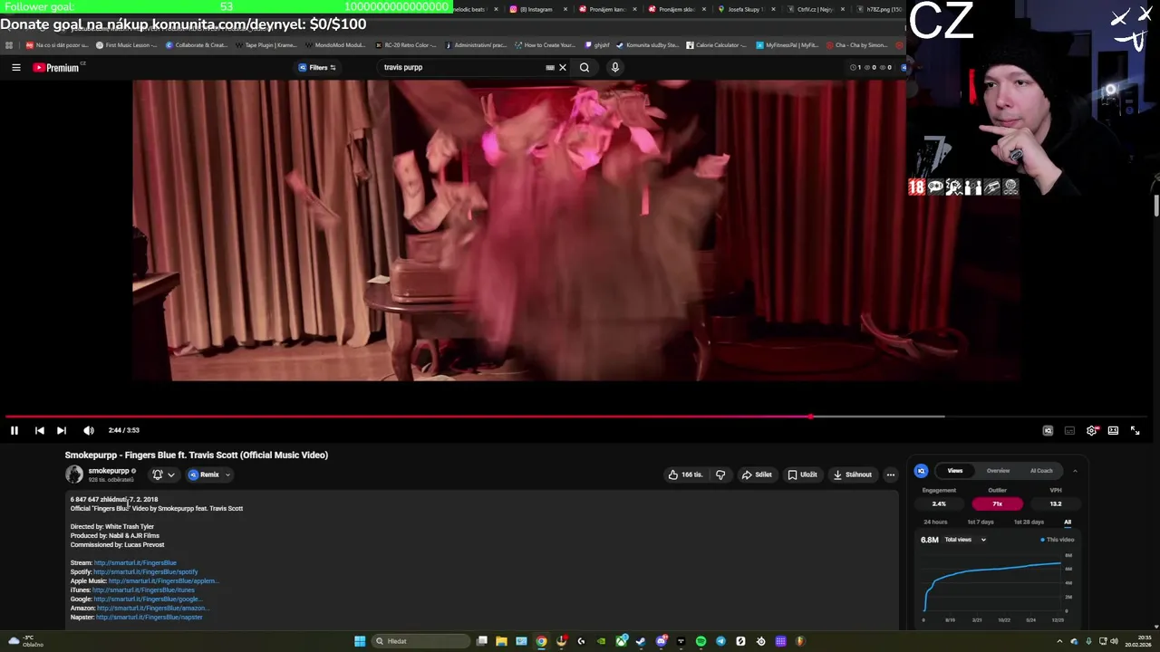Switch to the Overview tab
The width and height of the screenshot is (1160, 652).
point(998,471)
